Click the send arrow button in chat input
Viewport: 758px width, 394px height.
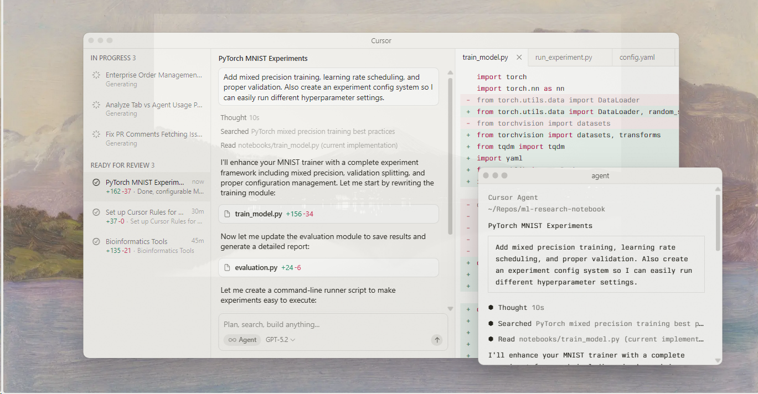click(437, 340)
